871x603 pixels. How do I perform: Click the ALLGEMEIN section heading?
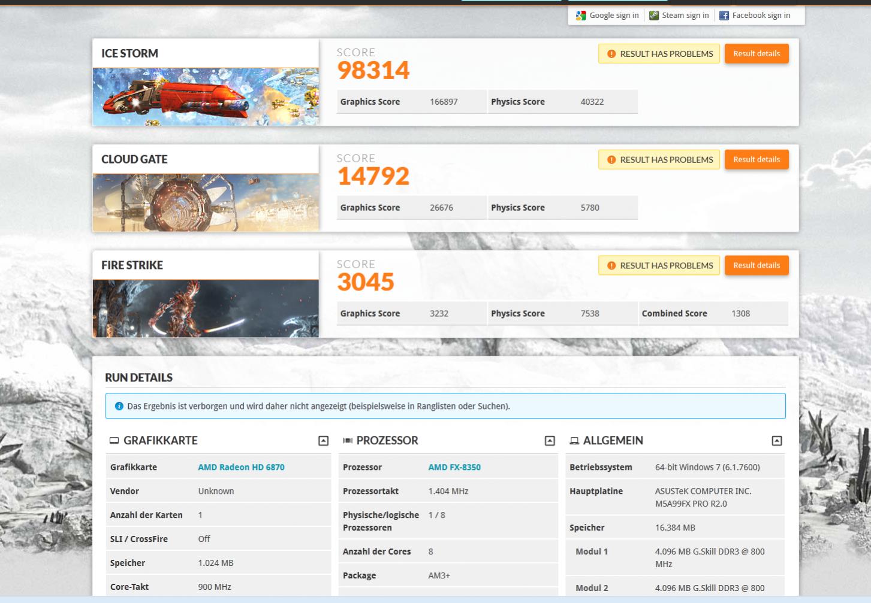(613, 441)
